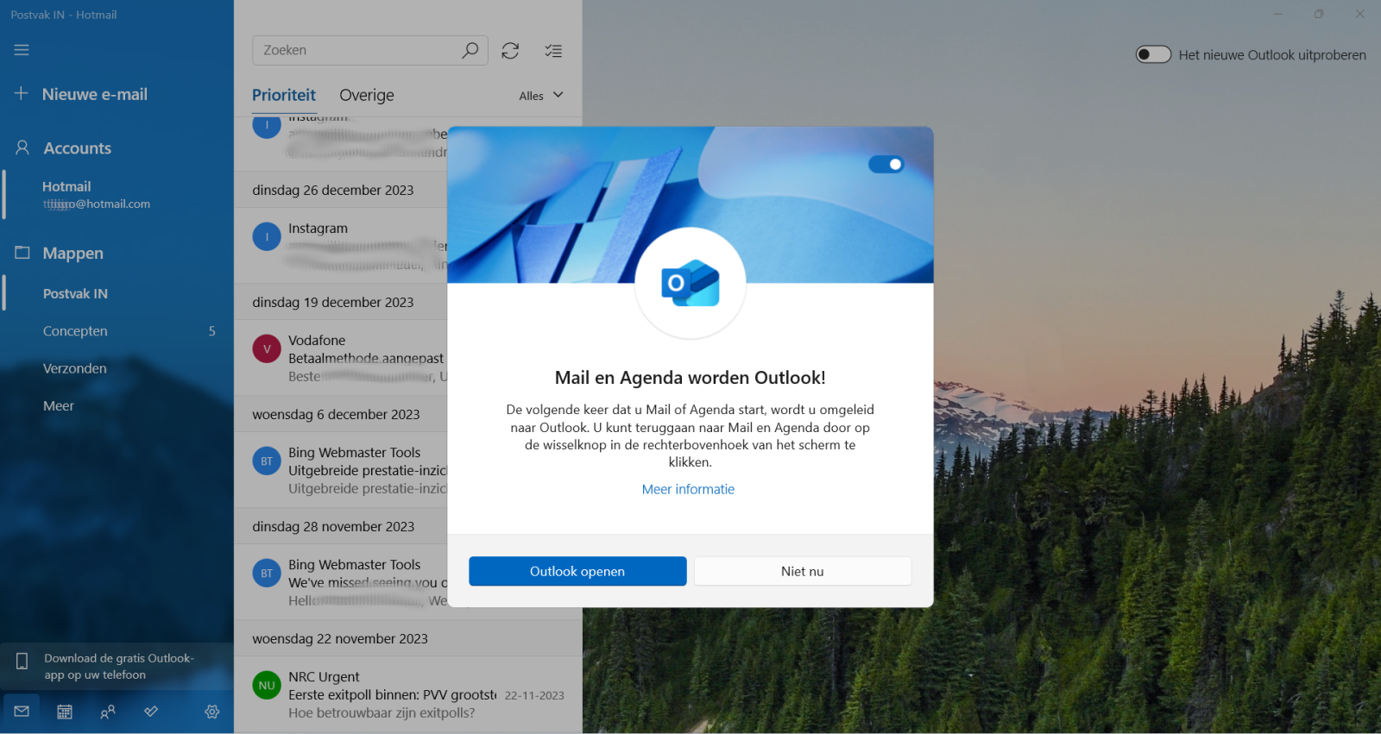Open To Do checkmark icon
Viewport: 1381px width, 734px height.
click(x=151, y=712)
